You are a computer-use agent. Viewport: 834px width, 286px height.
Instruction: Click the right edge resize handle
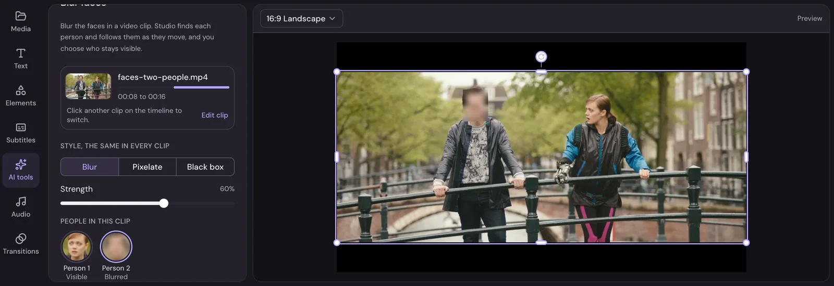[x=746, y=157]
